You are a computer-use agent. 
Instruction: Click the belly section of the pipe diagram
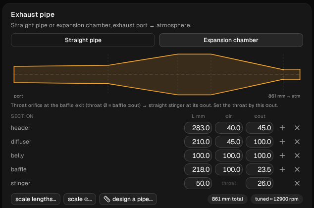(x=194, y=74)
